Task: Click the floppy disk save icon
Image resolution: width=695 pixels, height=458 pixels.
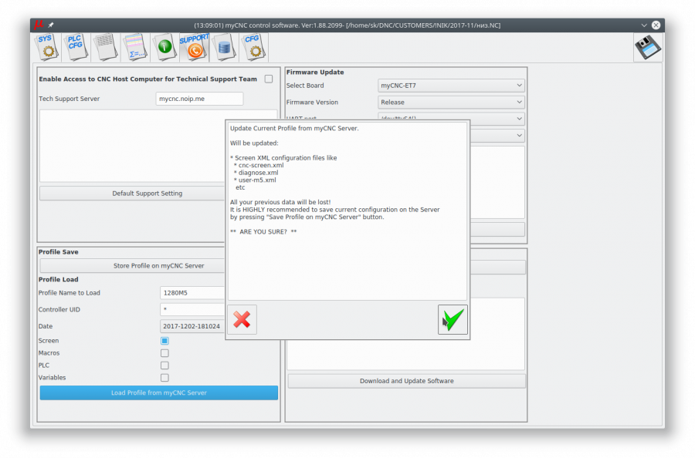Action: (647, 48)
